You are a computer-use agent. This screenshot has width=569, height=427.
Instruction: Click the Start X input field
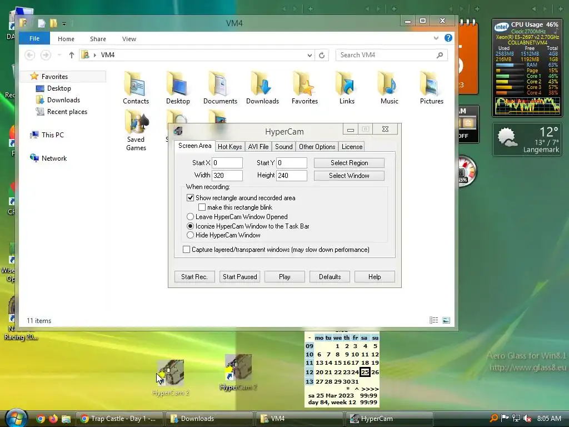(227, 163)
